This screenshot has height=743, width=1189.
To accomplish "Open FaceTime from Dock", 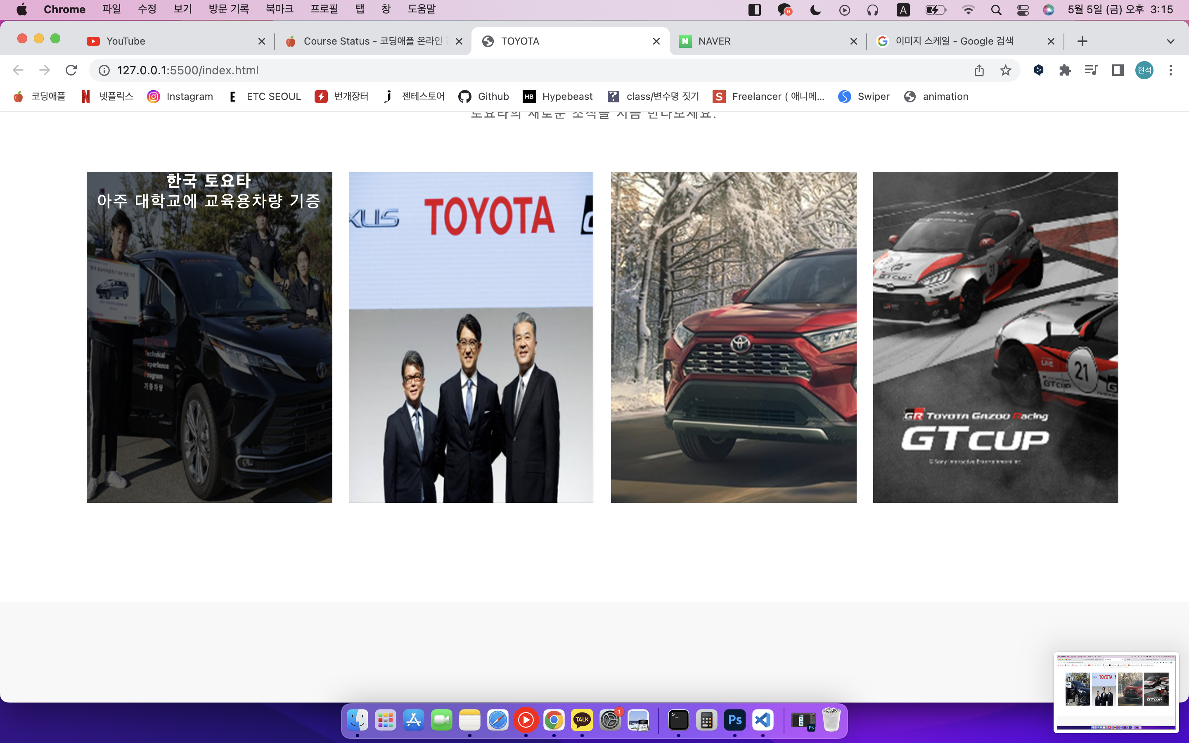I will pyautogui.click(x=442, y=720).
